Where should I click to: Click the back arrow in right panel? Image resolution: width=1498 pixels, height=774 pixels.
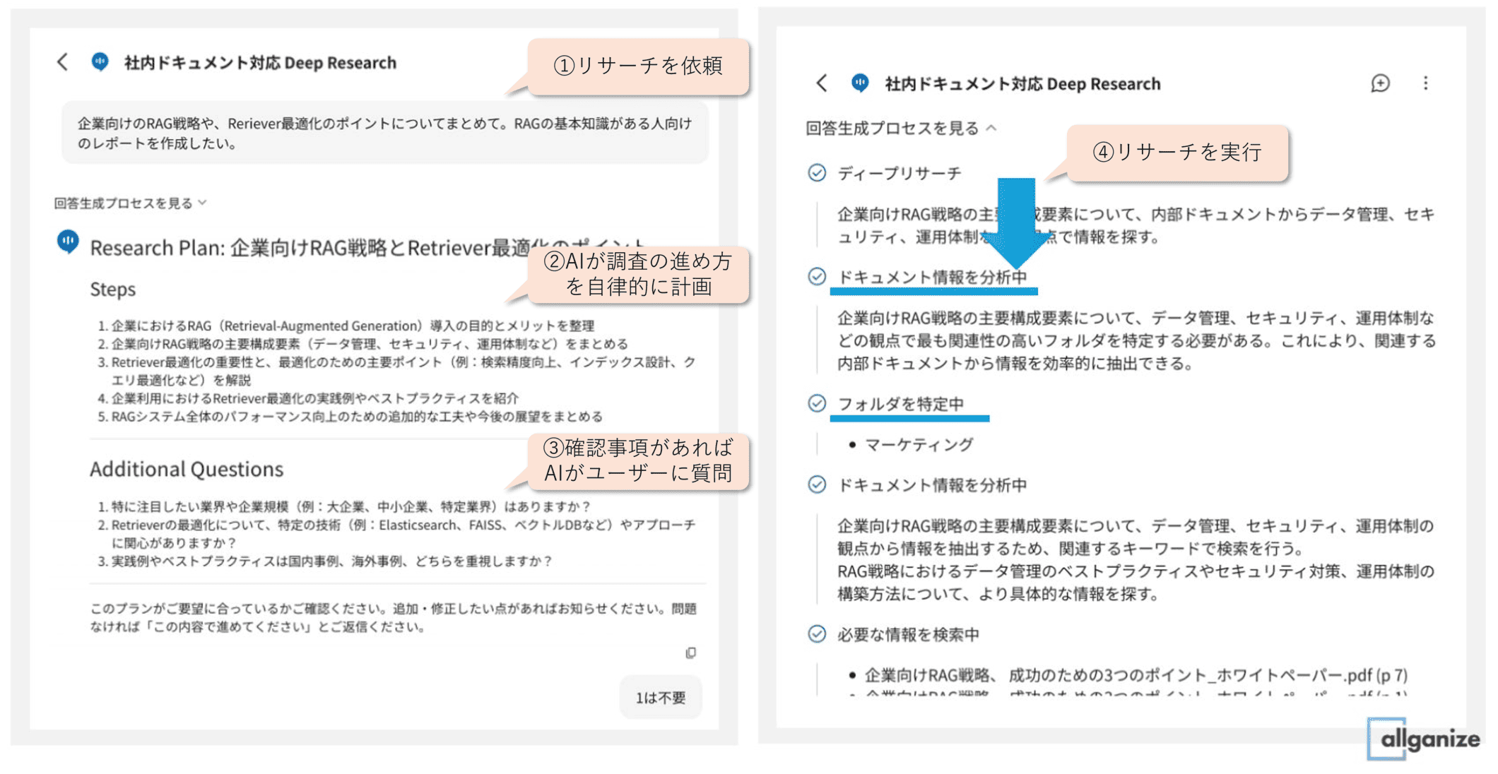coord(821,83)
